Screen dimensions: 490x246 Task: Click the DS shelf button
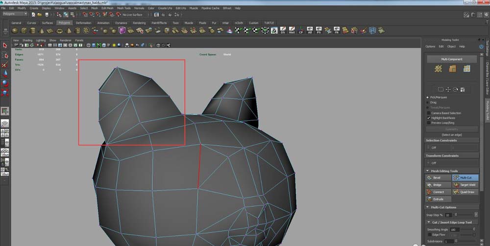point(282,30)
